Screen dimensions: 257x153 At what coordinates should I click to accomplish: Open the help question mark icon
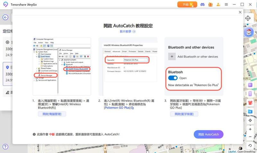click(x=5, y=147)
